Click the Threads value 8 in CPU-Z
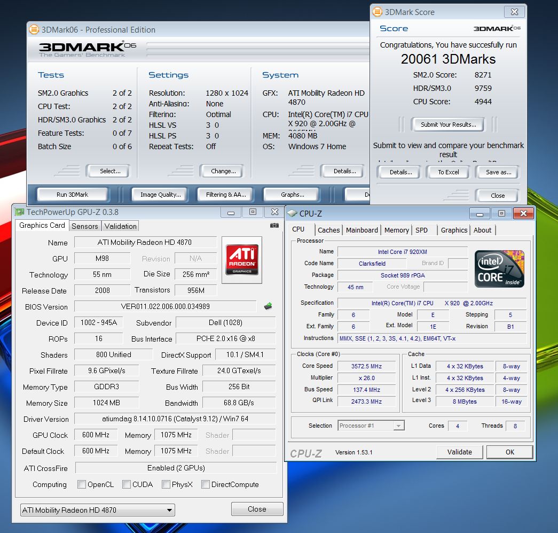Image resolution: width=558 pixels, height=533 pixels. [515, 426]
